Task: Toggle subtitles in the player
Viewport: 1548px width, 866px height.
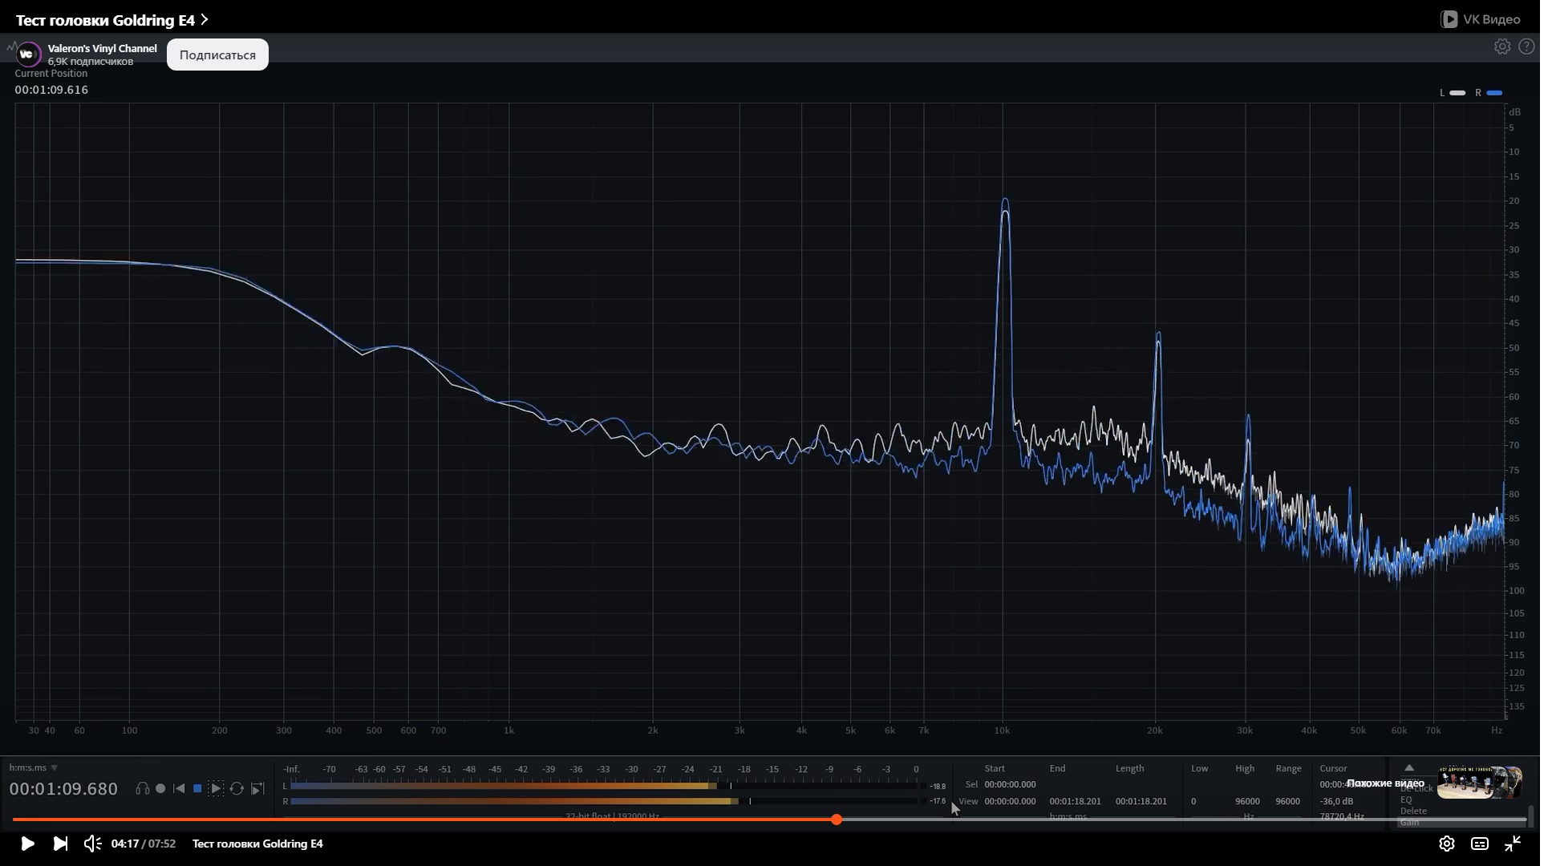Action: (x=1479, y=844)
